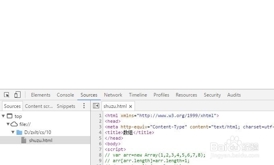
Task: Toggle device mode icon
Action: 17,95
